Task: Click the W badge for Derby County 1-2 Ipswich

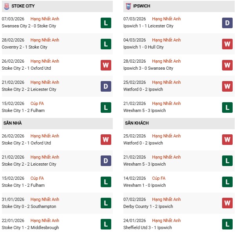Action: click(227, 203)
